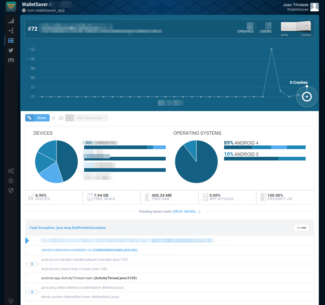Click the icon beside APP IN FOCUS

pyautogui.click(x=205, y=197)
